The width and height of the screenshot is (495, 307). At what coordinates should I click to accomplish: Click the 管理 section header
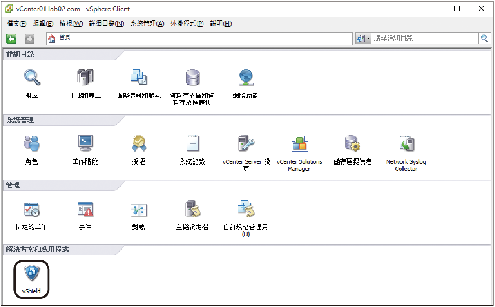[13, 186]
